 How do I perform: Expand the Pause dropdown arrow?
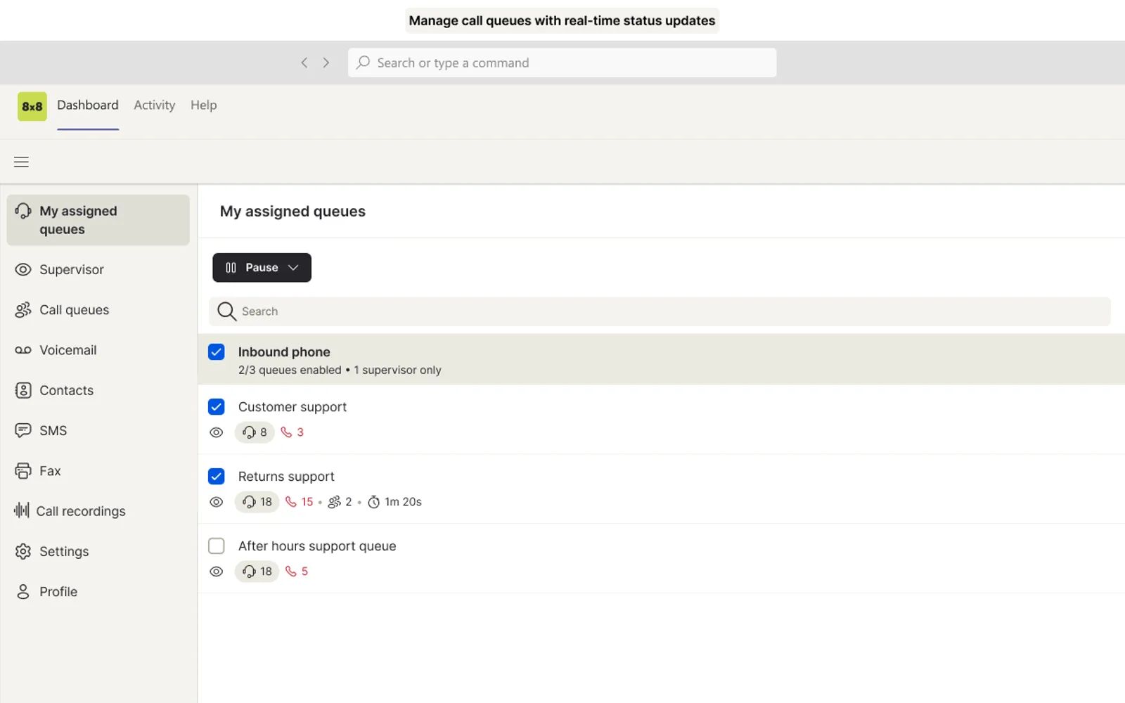293,268
